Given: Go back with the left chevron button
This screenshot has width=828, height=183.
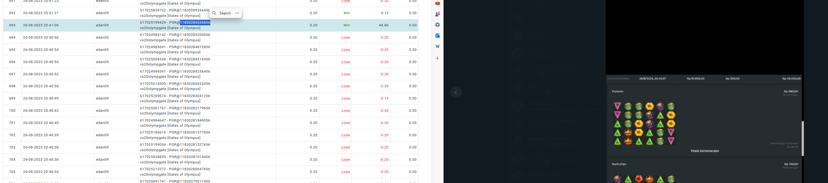Looking at the screenshot, I should (456, 92).
